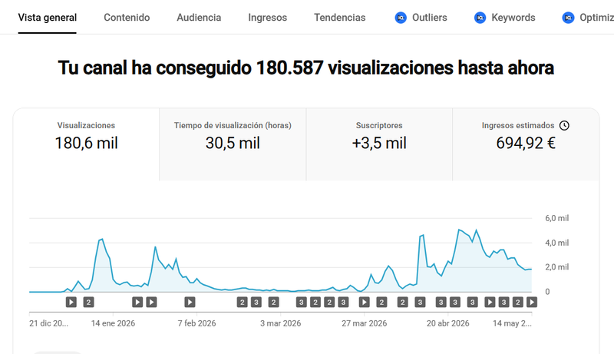This screenshot has width=614, height=354.
Task: Click the '2,0 mil' axis label
Action: click(557, 267)
